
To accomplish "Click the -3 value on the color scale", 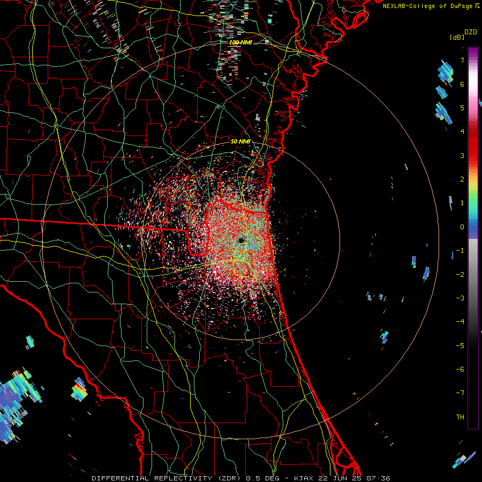I will click(x=460, y=298).
